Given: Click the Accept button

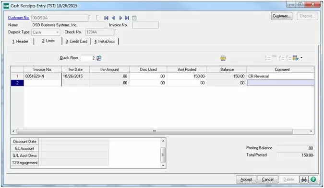Looking at the screenshot, I should point(246,179).
